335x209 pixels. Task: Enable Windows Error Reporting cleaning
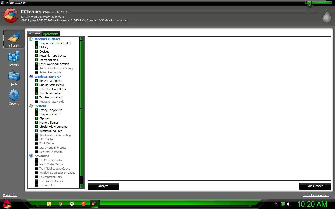pyautogui.click(x=37, y=135)
